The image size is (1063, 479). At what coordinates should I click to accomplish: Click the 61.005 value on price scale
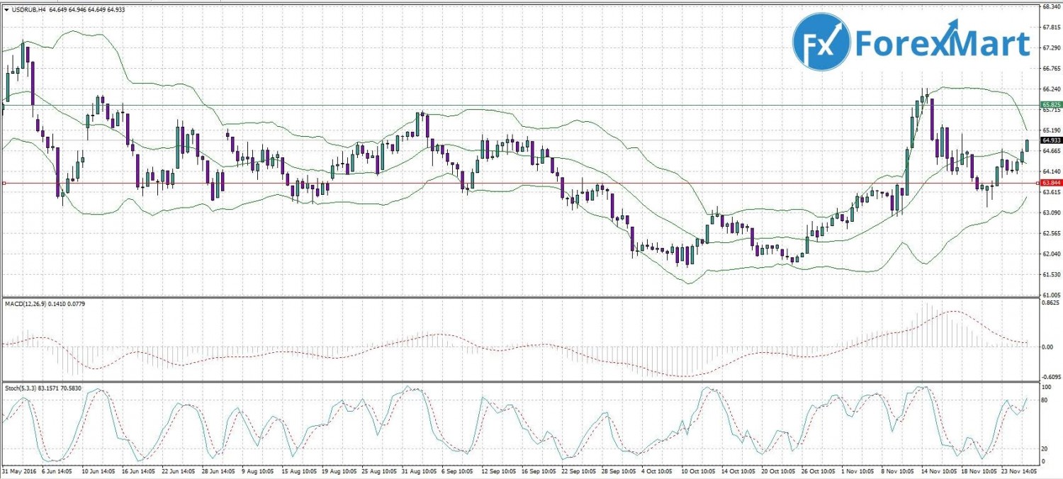click(1051, 295)
